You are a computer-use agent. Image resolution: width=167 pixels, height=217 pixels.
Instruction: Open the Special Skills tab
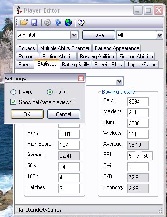(x=108, y=65)
